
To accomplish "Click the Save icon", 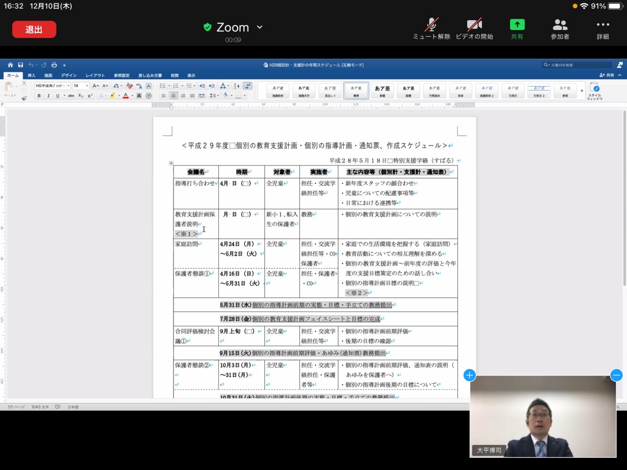I will coord(21,65).
